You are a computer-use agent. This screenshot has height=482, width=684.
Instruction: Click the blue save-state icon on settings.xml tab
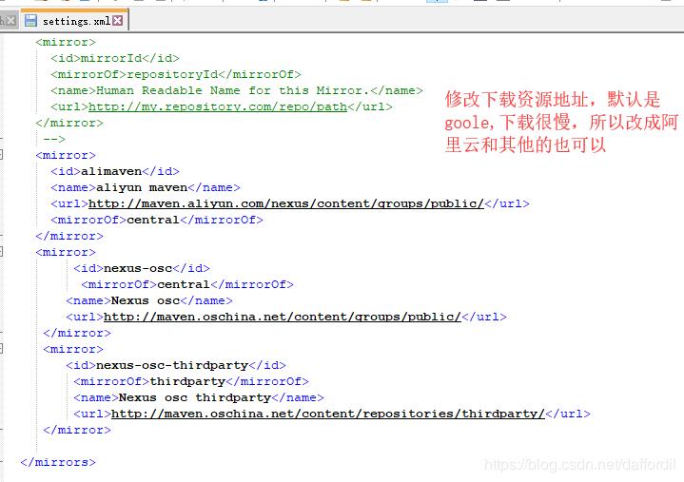point(30,20)
